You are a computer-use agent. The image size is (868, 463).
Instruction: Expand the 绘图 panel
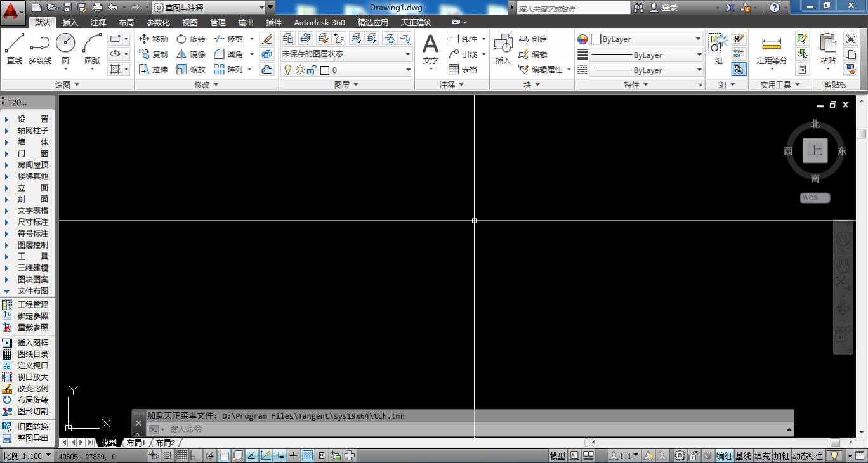(x=67, y=84)
